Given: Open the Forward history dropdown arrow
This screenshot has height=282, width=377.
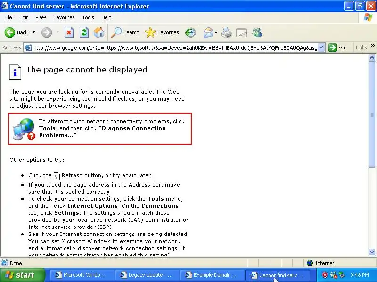Looking at the screenshot, I should pos(57,32).
